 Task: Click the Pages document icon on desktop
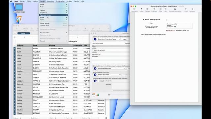(19, 19)
